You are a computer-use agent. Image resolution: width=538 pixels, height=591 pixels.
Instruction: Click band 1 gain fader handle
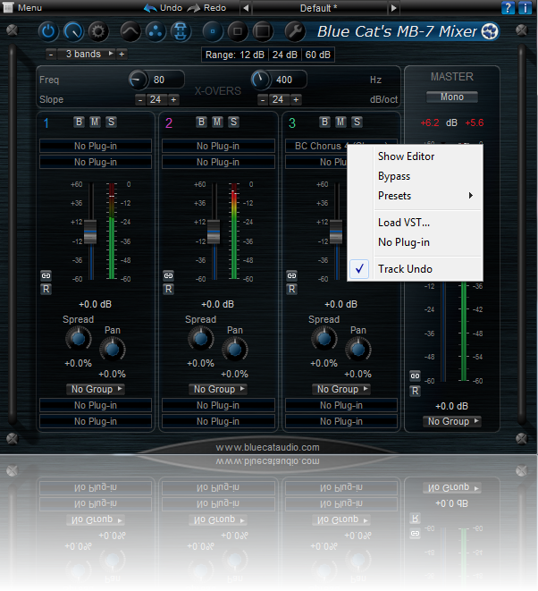[90, 232]
